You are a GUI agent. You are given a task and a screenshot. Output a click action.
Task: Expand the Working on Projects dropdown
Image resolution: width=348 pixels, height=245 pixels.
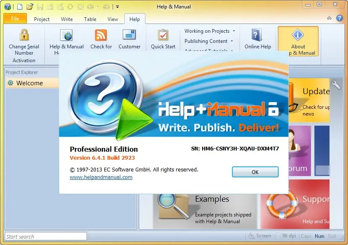[x=210, y=31]
